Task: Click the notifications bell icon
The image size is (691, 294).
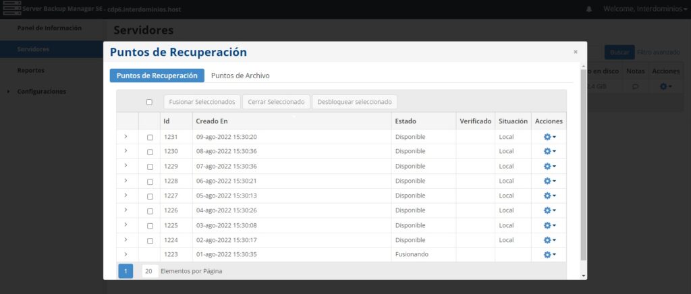Action: 588,9
